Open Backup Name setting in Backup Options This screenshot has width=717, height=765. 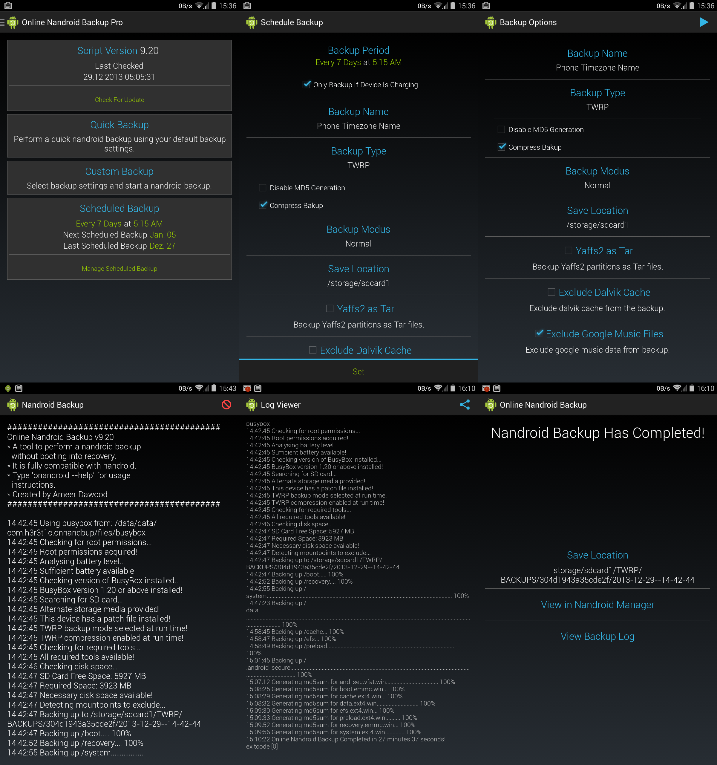click(x=597, y=60)
